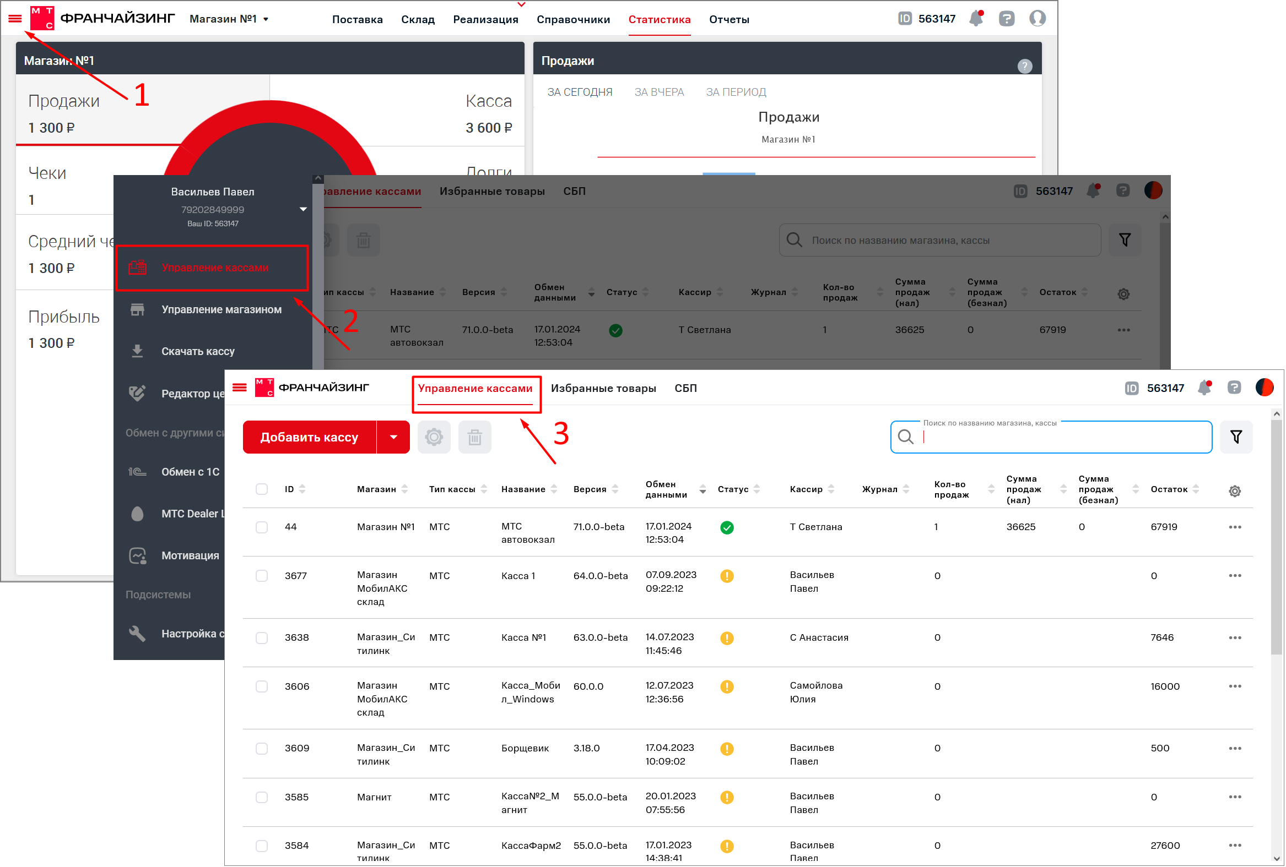Click yellow warning status for register 3677
Screen dimensions: 1286x867
click(x=728, y=577)
